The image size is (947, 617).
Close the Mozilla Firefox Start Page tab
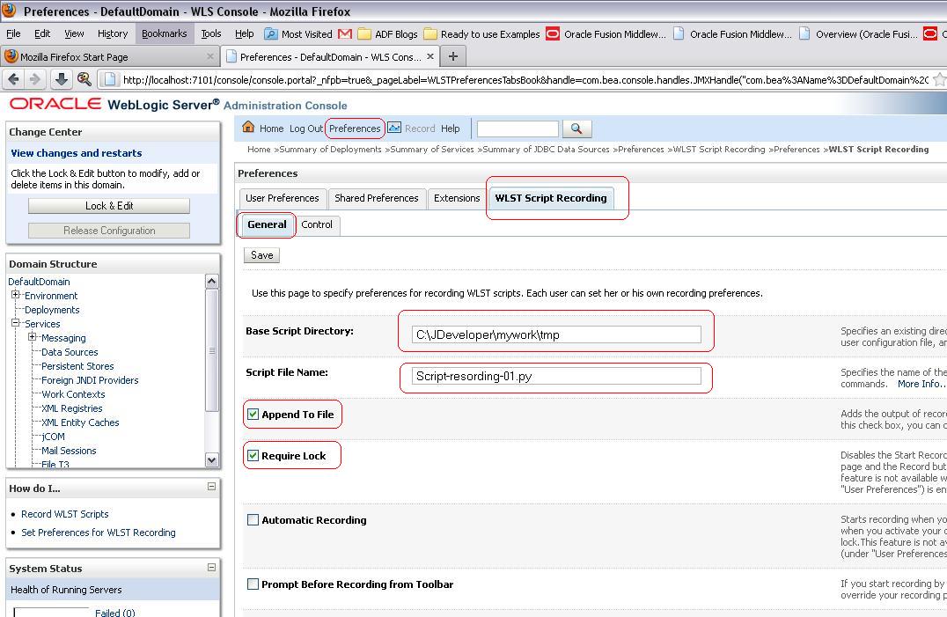coord(210,56)
